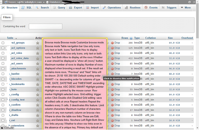
Task: Tick the checkbox for the drafts table
Action: [3, 115]
